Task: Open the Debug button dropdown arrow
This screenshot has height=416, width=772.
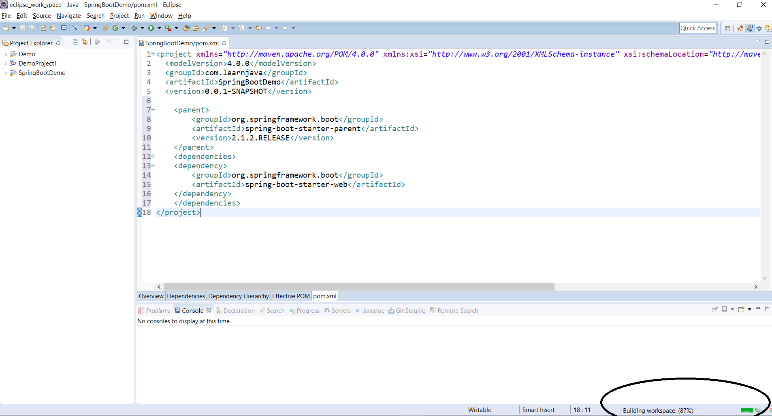Action: pyautogui.click(x=142, y=28)
